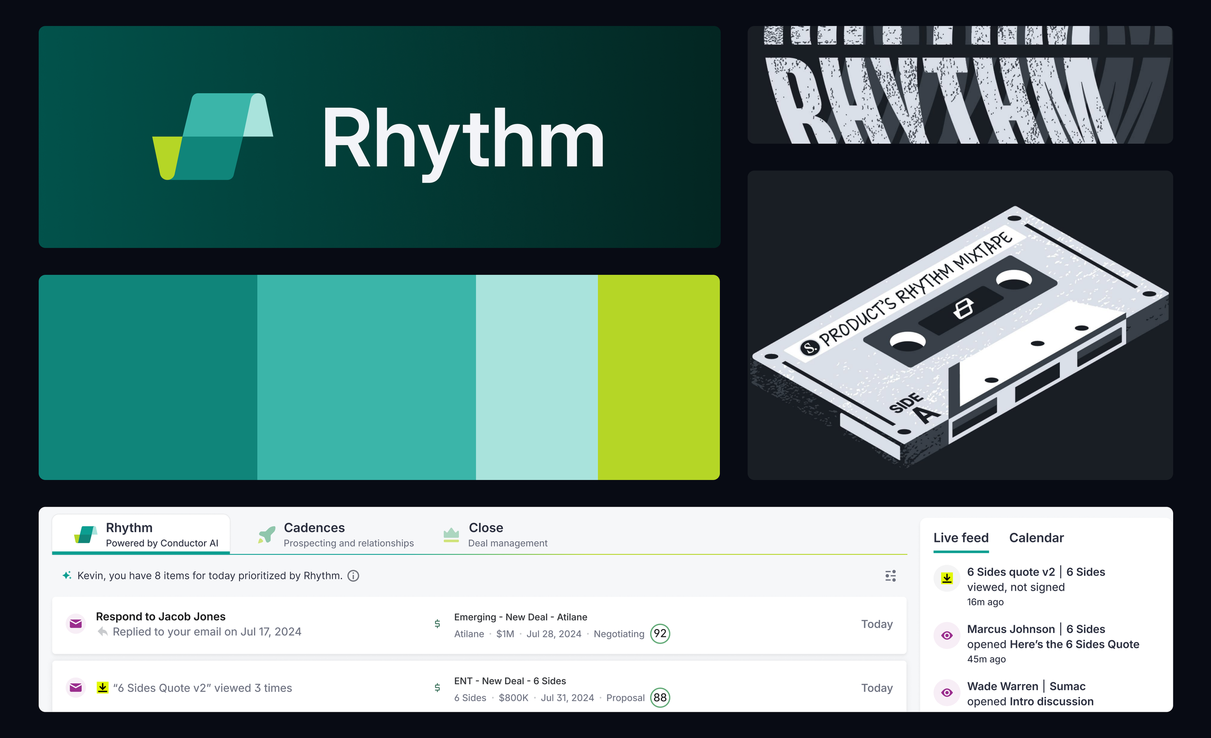Open the Respond to Jacob Jones task
This screenshot has height=738, width=1211.
tap(160, 616)
